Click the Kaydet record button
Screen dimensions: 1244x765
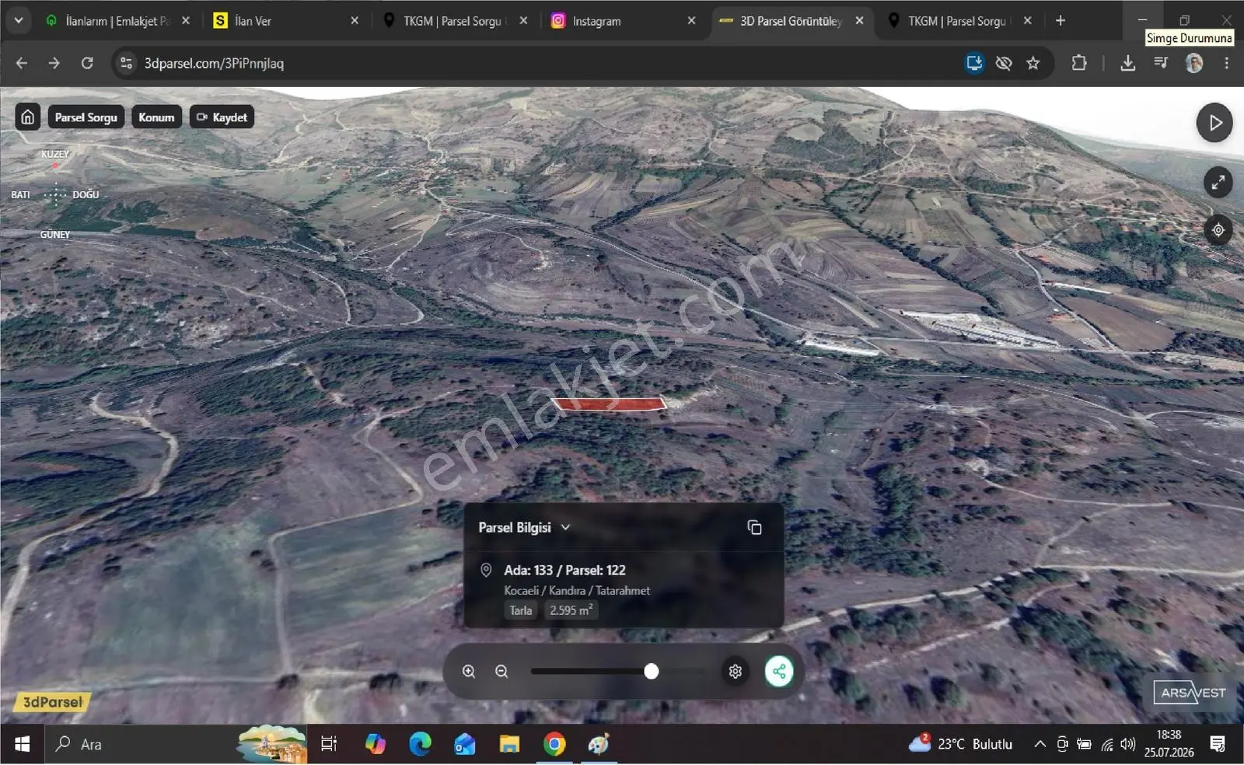[x=222, y=117]
